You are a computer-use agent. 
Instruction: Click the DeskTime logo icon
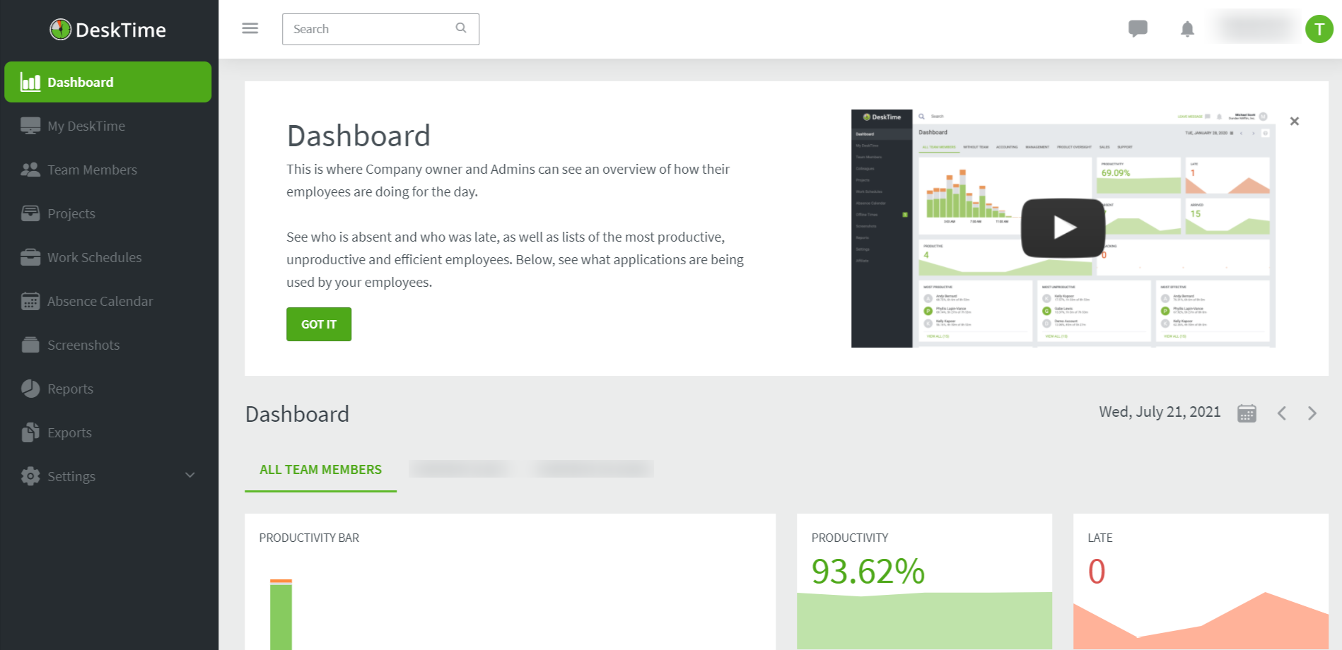pos(61,29)
